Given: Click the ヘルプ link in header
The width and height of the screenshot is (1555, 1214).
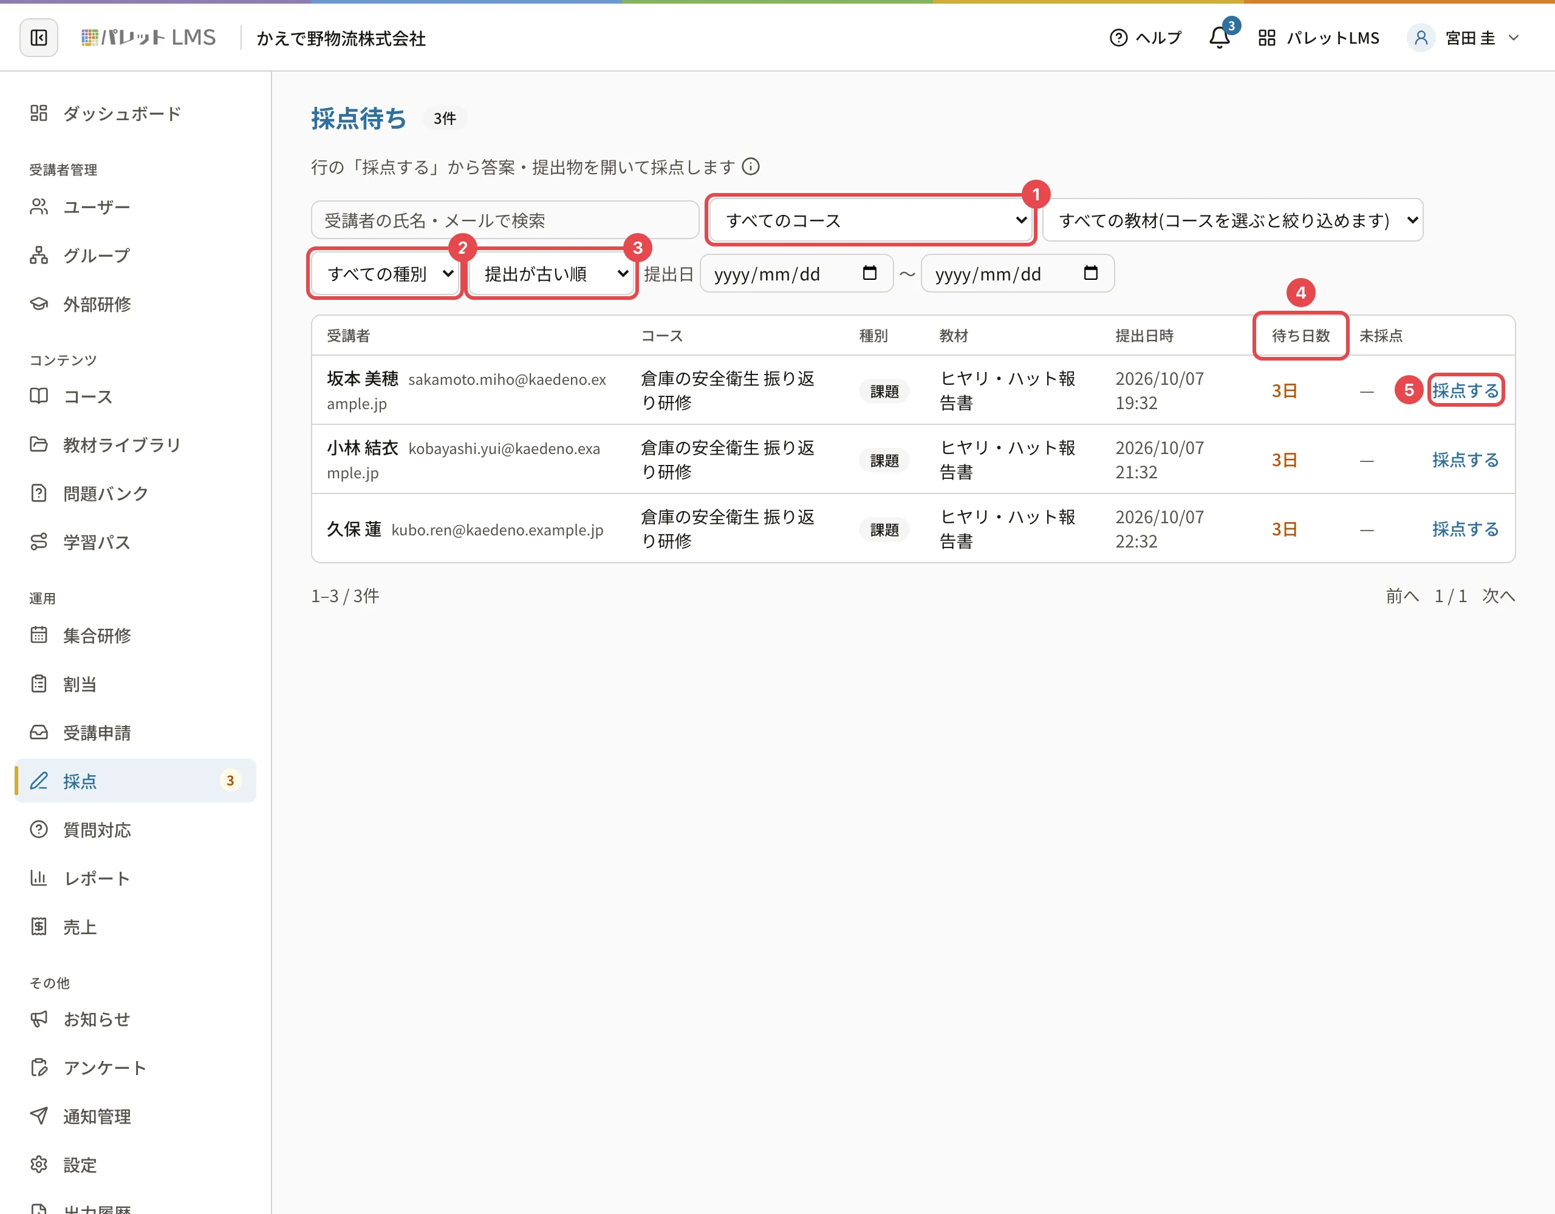Looking at the screenshot, I should (x=1146, y=38).
